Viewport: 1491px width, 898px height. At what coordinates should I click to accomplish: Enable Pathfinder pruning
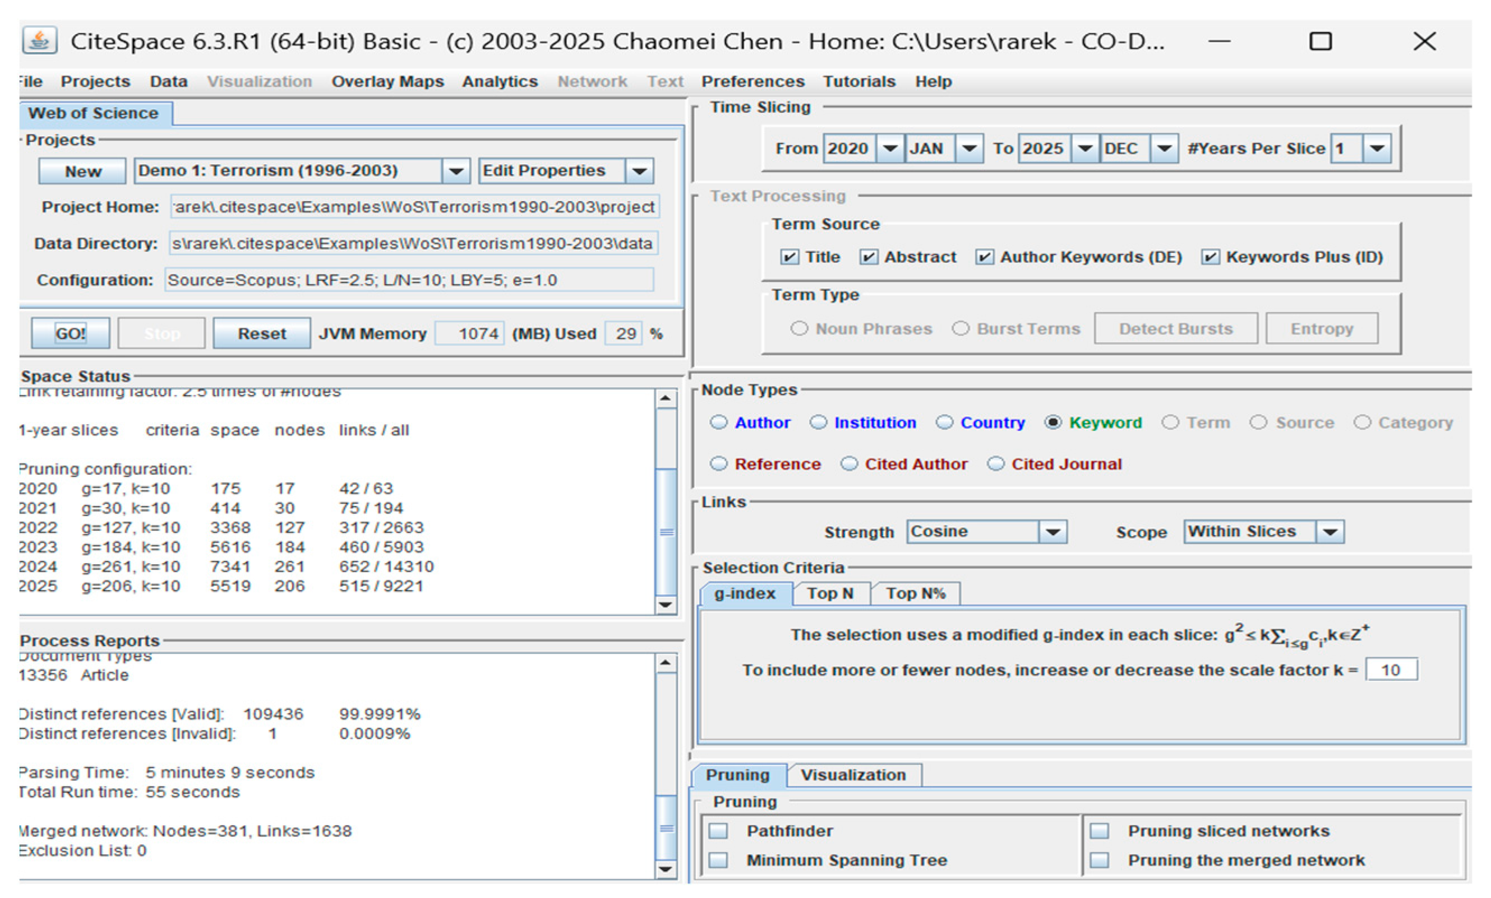[718, 831]
